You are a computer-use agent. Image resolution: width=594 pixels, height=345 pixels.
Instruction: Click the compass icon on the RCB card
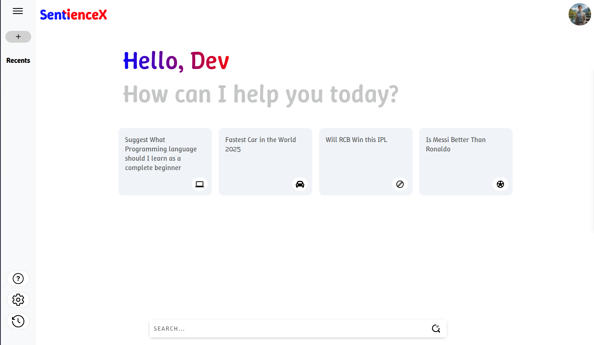click(400, 184)
